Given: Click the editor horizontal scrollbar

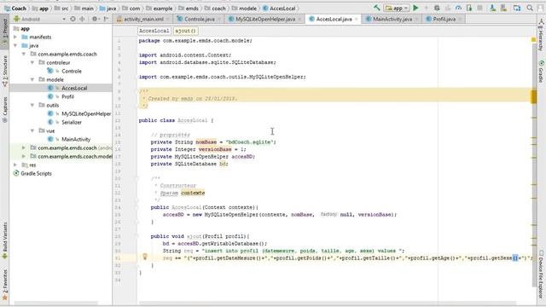Looking at the screenshot, I should click(328, 304).
